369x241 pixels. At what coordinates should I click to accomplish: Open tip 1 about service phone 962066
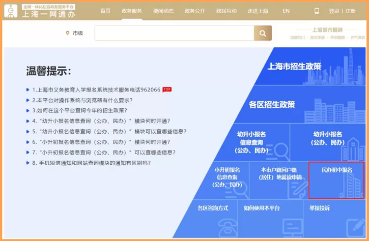96,89
